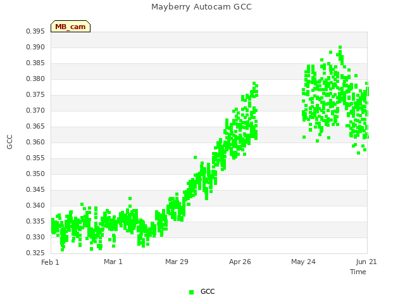
Task: Click the 0.360 y-axis value
Action: [35, 142]
